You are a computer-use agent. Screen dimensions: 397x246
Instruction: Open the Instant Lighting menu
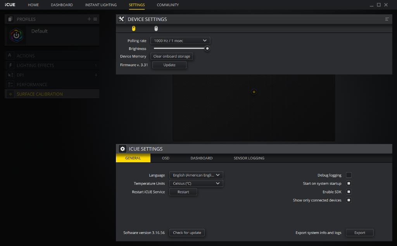click(x=101, y=5)
